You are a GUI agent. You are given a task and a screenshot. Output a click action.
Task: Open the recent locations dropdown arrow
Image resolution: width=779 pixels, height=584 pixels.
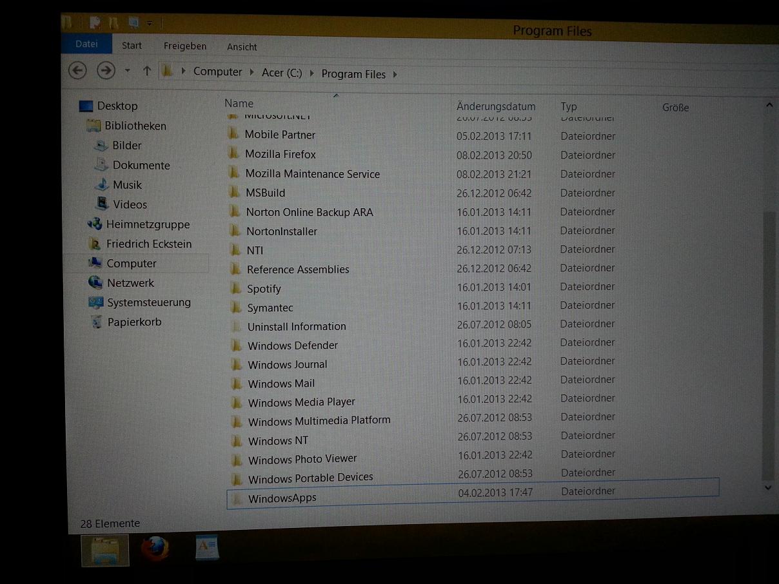coord(127,70)
